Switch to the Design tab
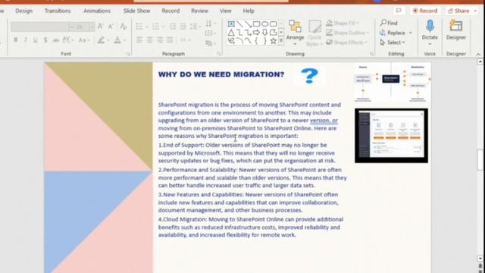Viewport: 485px width, 273px height. [23, 11]
